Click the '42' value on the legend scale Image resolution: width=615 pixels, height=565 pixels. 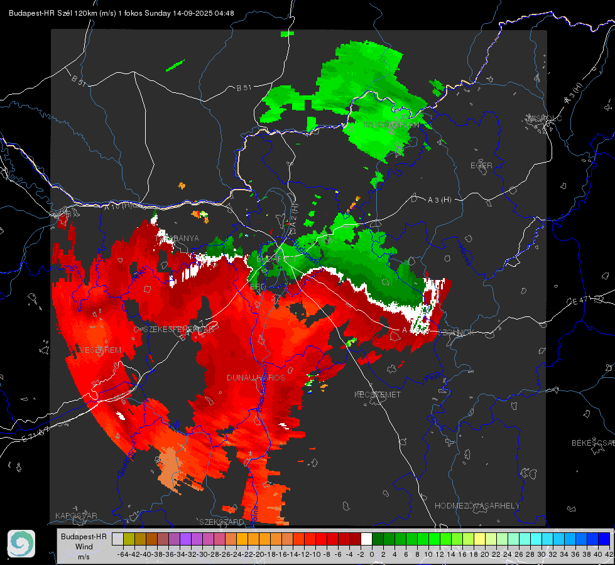[x=609, y=554]
